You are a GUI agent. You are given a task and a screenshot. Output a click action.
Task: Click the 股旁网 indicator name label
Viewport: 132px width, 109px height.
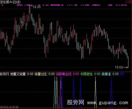(x=4, y=74)
